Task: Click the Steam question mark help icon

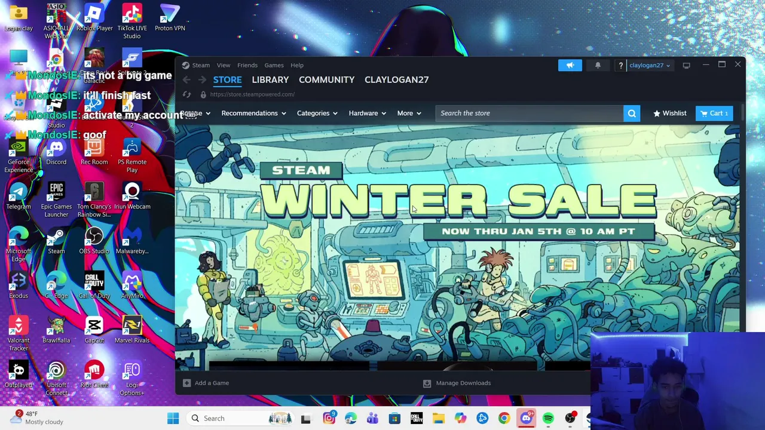Action: click(620, 65)
